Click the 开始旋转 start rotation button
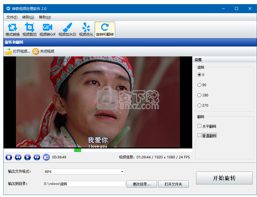The height and width of the screenshot is (197, 257). [224, 178]
